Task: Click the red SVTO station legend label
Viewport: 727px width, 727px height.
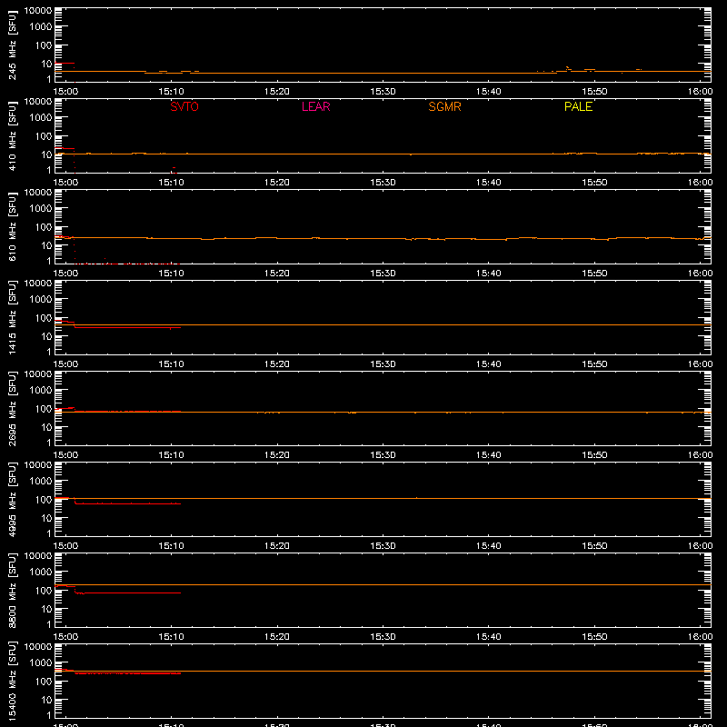Action: coord(184,106)
